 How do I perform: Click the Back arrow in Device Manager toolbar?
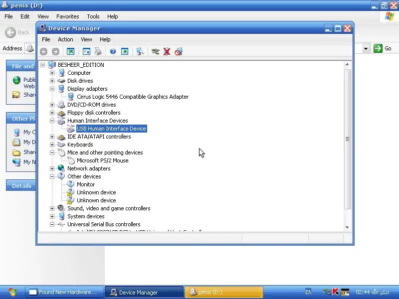[x=43, y=52]
